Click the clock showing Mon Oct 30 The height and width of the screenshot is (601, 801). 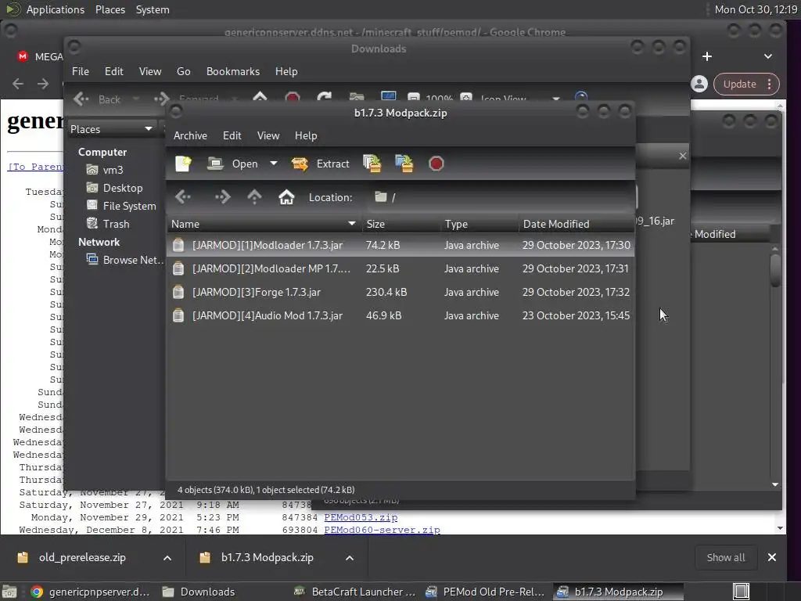point(756,9)
